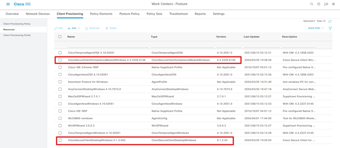Check the WLC9800-windows row checkbox
Image resolution: width=340 pixels, height=148 pixels.
[60, 118]
